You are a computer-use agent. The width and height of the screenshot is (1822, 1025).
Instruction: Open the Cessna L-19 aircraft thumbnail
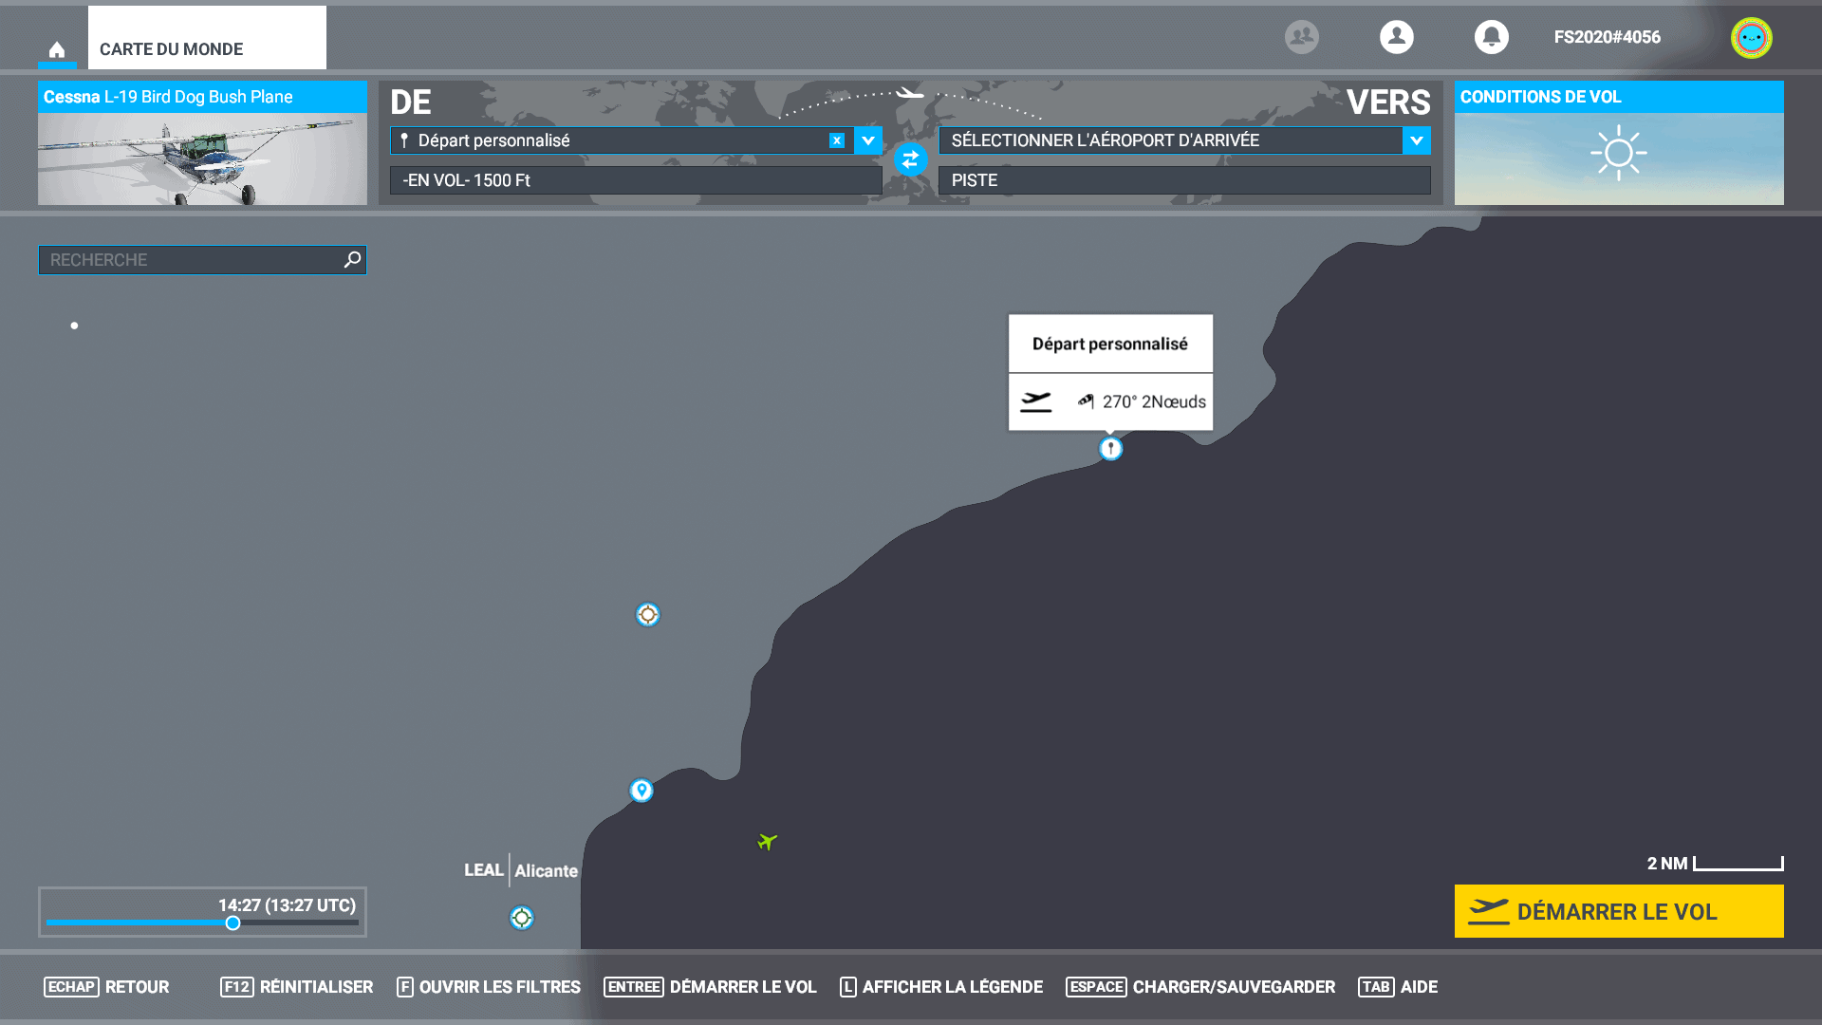(202, 158)
